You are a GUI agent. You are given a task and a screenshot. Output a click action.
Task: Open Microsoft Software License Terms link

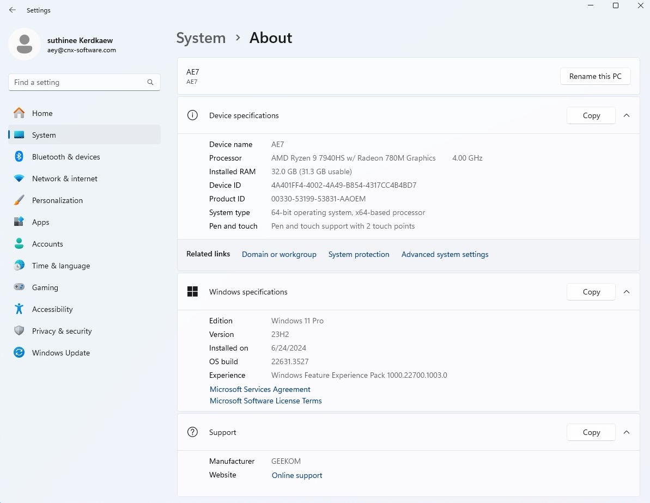pyautogui.click(x=266, y=401)
